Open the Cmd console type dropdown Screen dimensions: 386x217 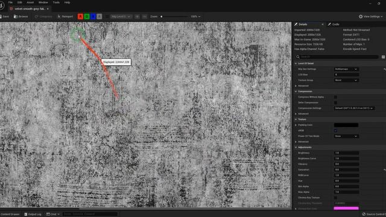coord(53,215)
